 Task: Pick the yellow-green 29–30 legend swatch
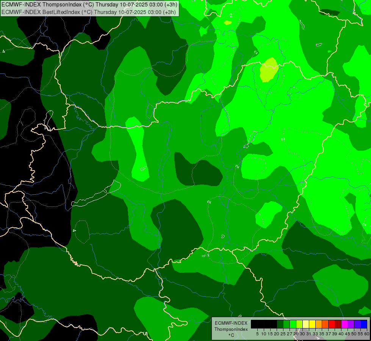[299, 324]
